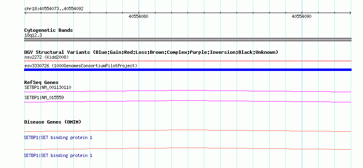Click the red nsv2272 loss variant line
This screenshot has width=363, height=168.
click(188, 61)
